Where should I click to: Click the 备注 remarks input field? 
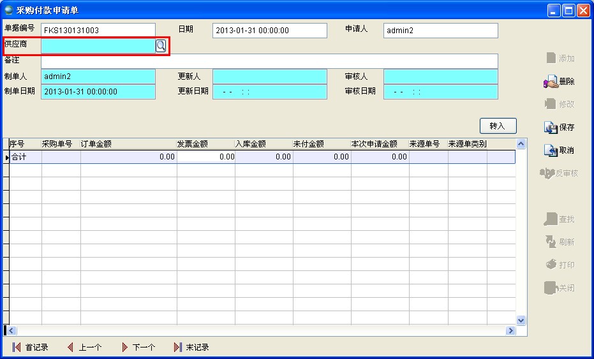click(x=269, y=61)
